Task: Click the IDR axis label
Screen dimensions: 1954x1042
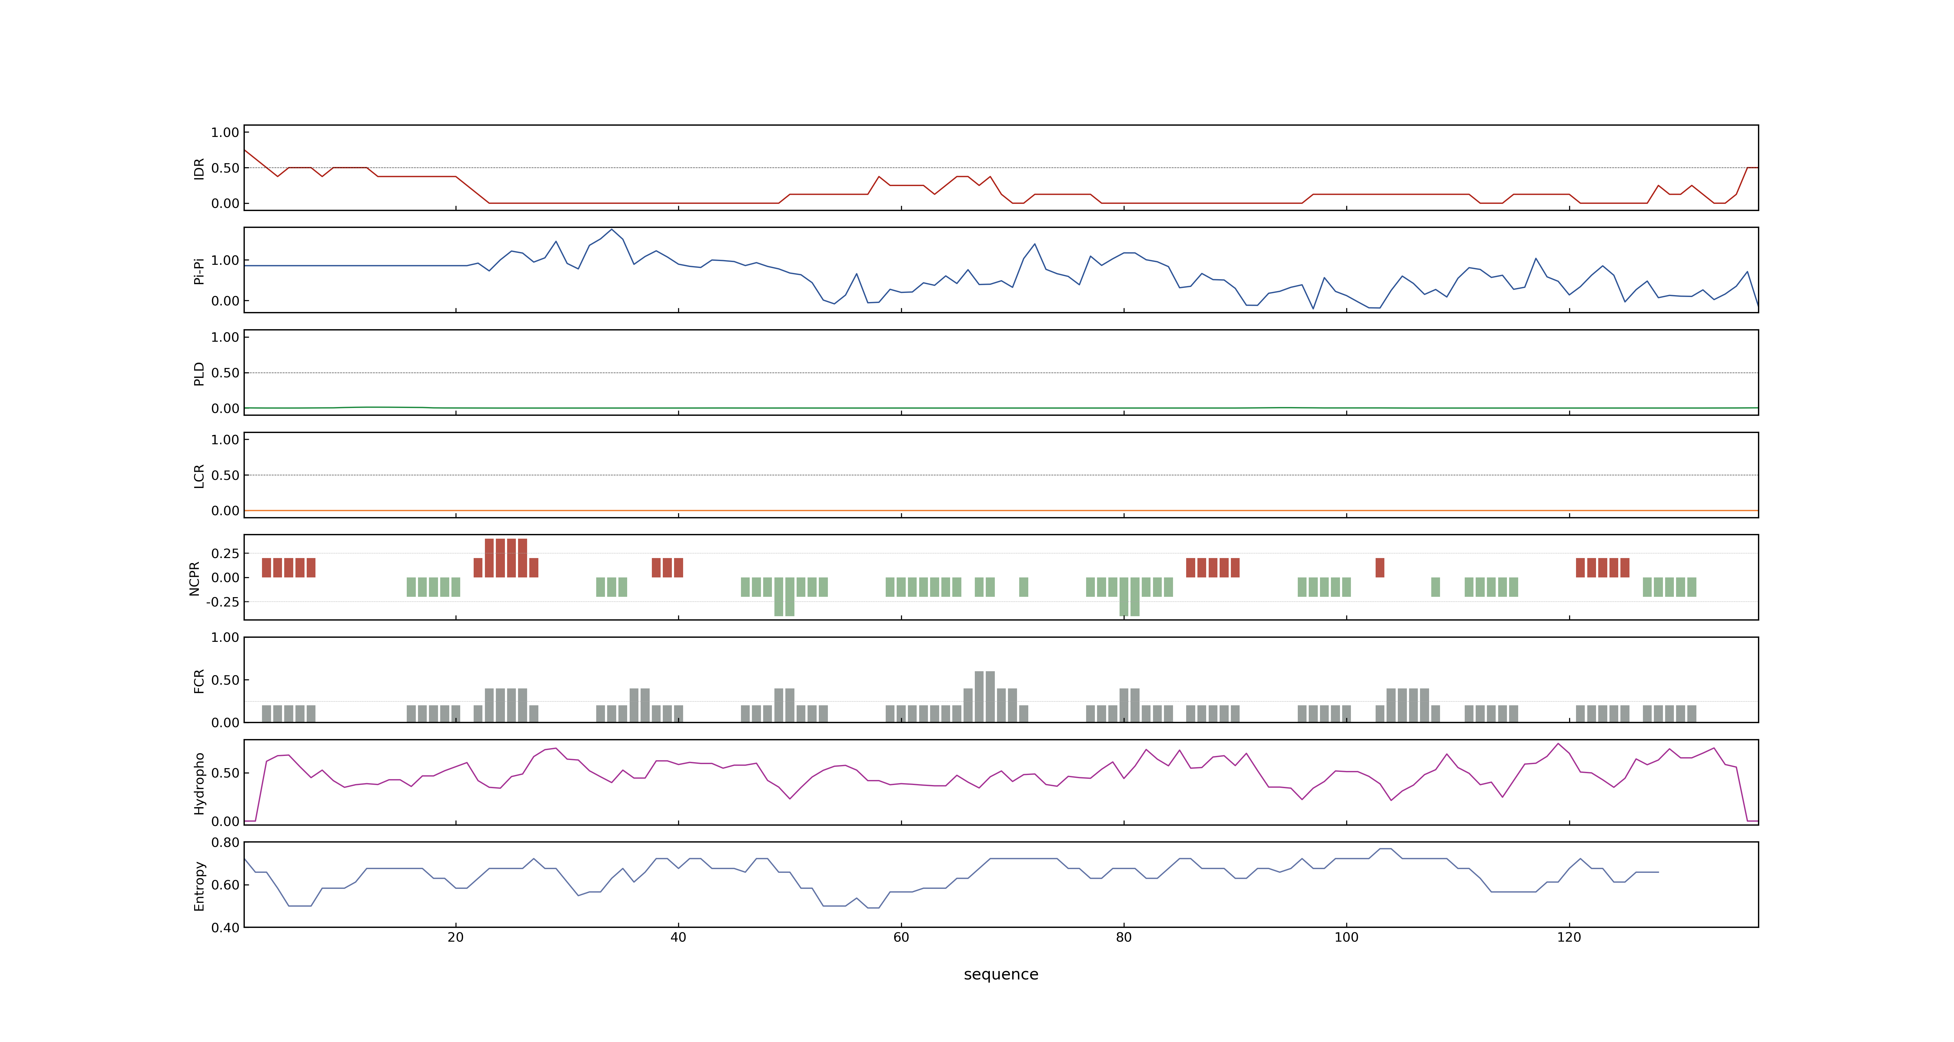Action: tap(199, 169)
